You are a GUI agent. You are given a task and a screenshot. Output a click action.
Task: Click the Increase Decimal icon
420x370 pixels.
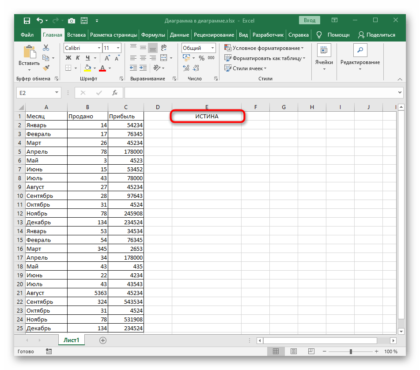pos(186,68)
